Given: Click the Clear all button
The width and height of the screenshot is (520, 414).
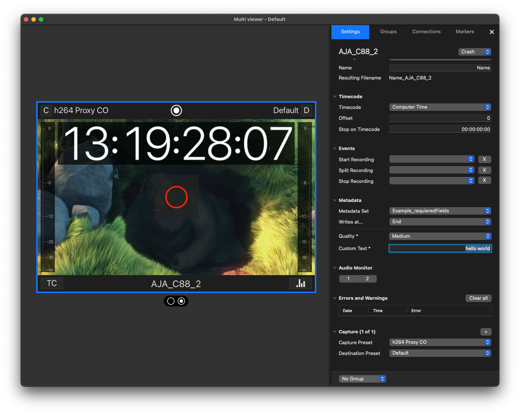Looking at the screenshot, I should 478,298.
